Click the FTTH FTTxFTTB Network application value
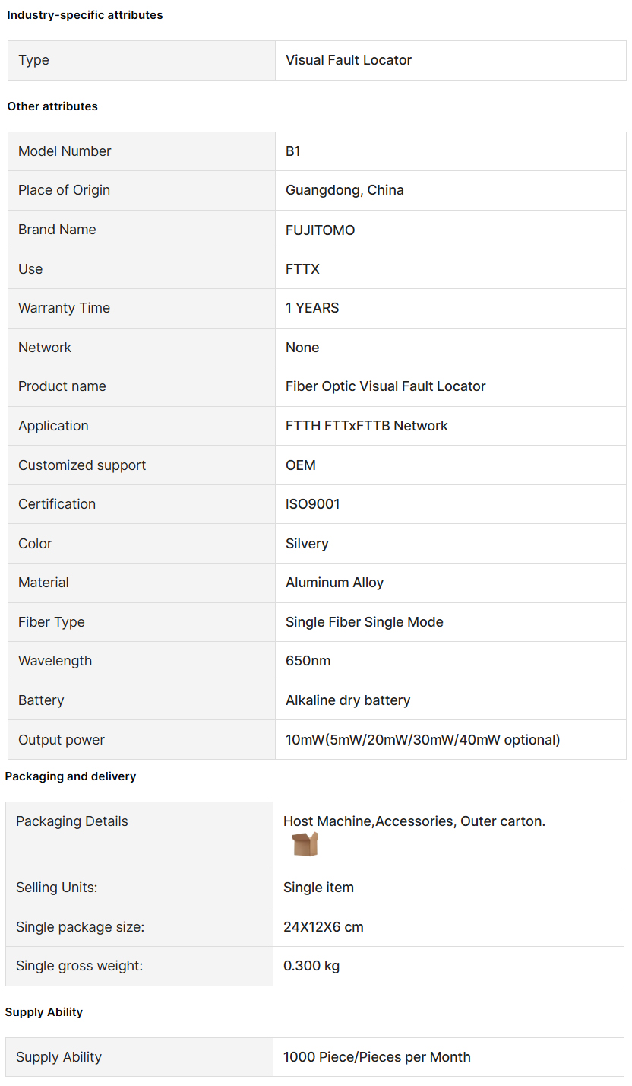The width and height of the screenshot is (632, 1086). tap(367, 426)
